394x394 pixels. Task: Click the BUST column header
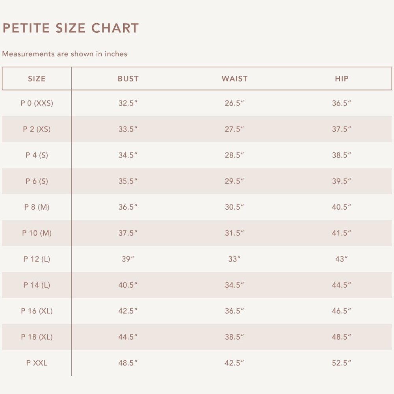(128, 79)
